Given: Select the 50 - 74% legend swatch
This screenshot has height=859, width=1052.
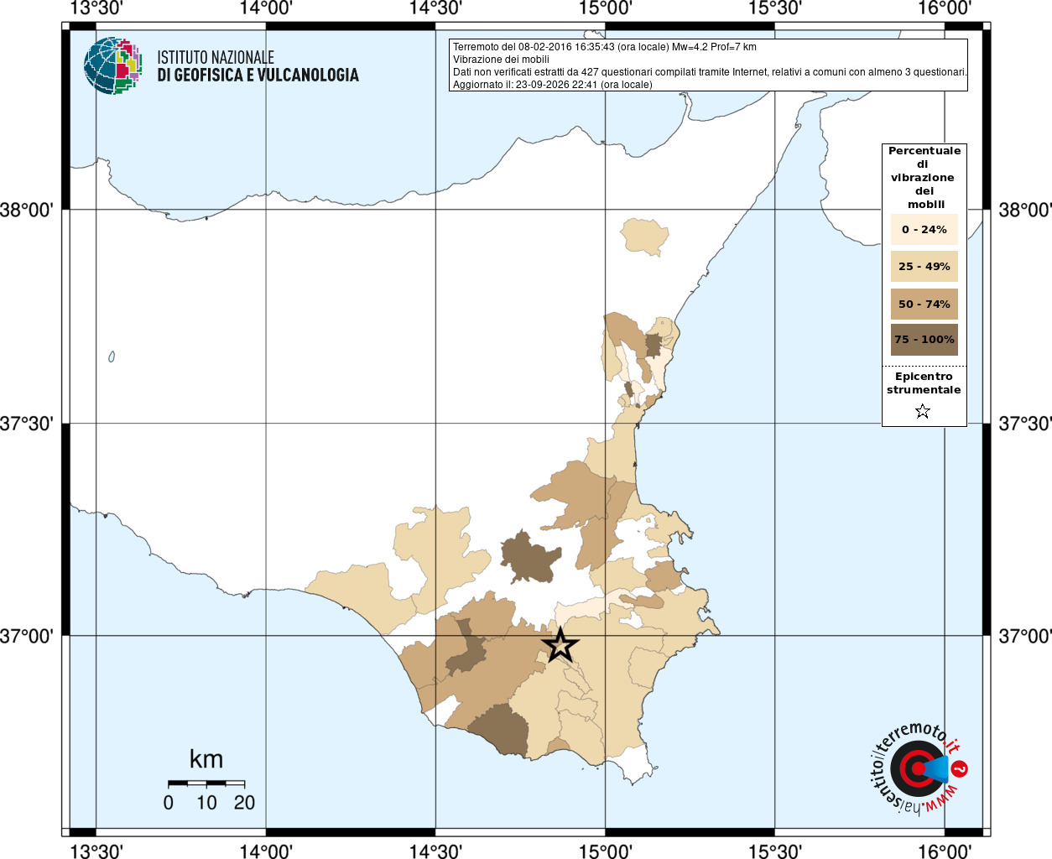Looking at the screenshot, I should 924,304.
